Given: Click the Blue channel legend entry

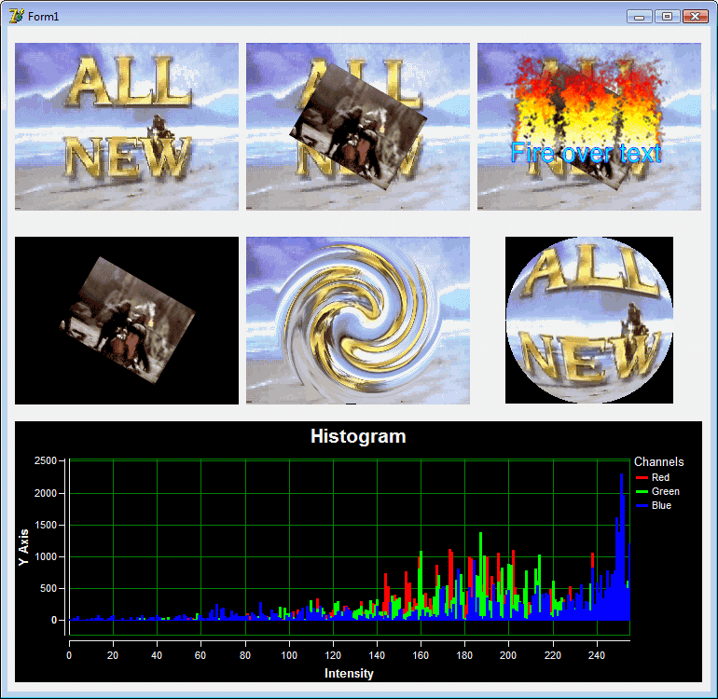Looking at the screenshot, I should click(654, 505).
